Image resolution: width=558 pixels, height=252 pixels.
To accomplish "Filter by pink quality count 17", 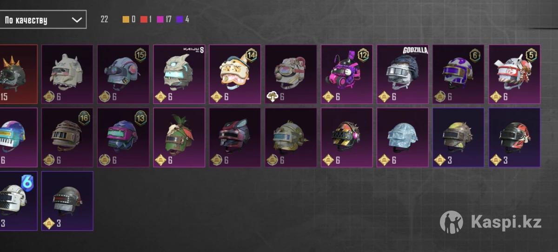I will point(165,20).
